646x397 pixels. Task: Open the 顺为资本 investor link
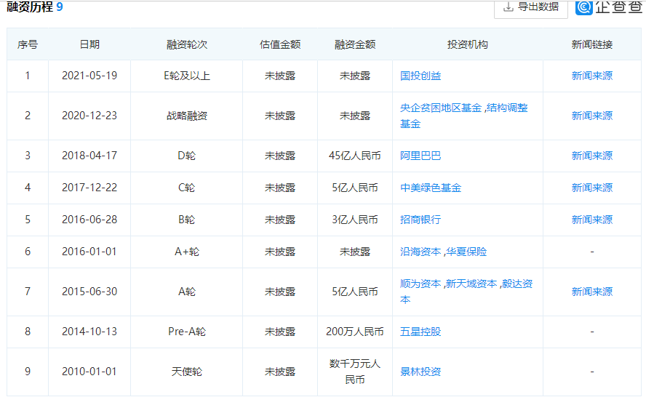420,284
